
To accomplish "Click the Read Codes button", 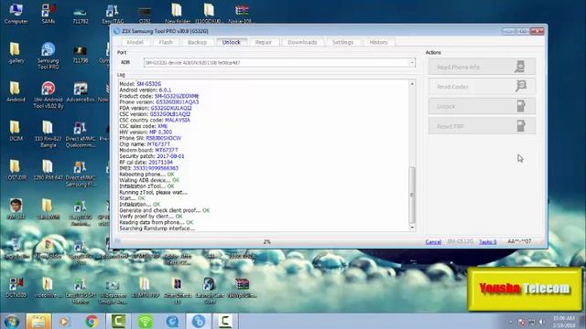I will 482,87.
